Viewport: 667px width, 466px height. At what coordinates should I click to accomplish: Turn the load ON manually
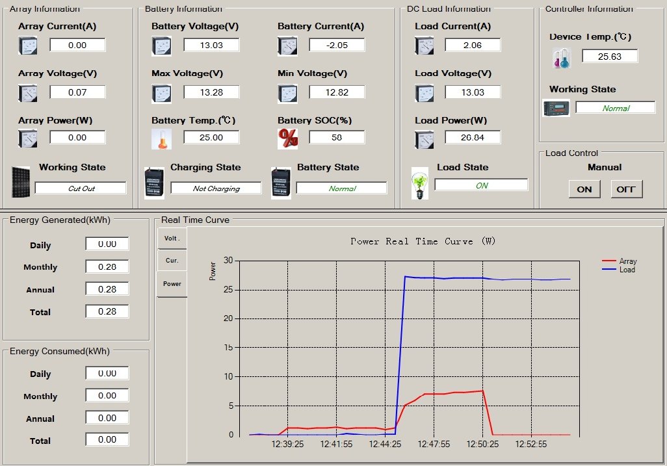pyautogui.click(x=584, y=189)
